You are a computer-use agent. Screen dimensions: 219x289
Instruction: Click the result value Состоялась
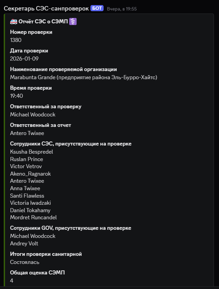click(x=25, y=262)
